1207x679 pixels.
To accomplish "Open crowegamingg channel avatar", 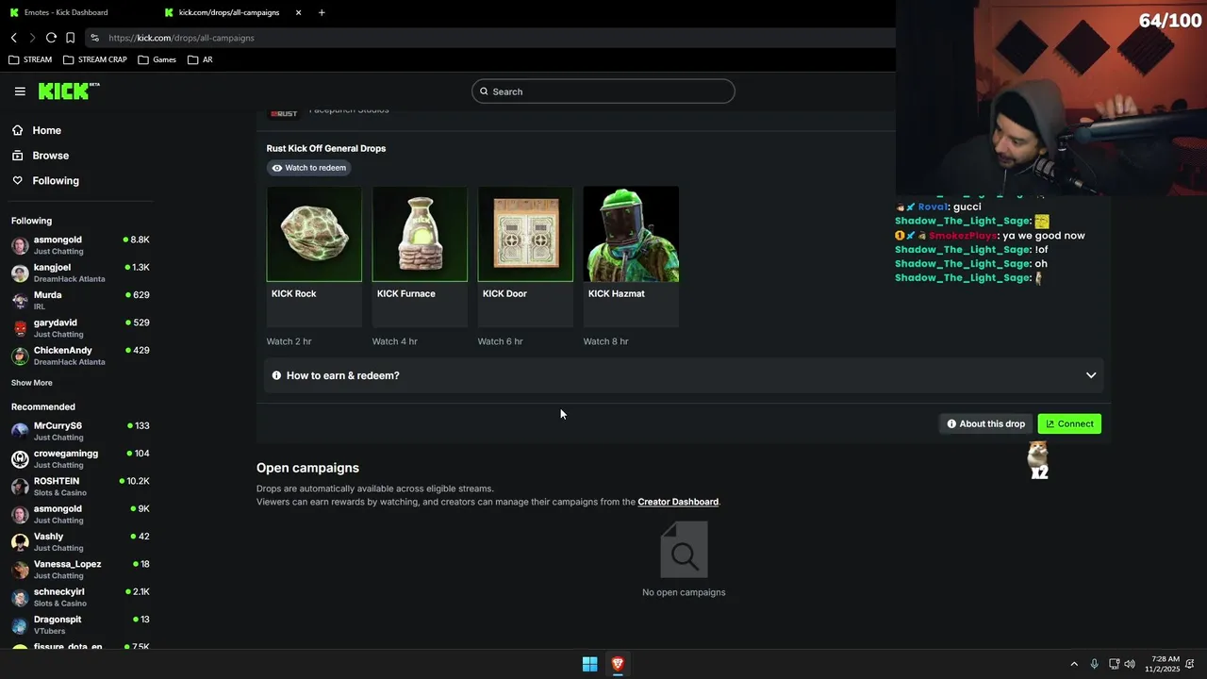I will tap(20, 459).
